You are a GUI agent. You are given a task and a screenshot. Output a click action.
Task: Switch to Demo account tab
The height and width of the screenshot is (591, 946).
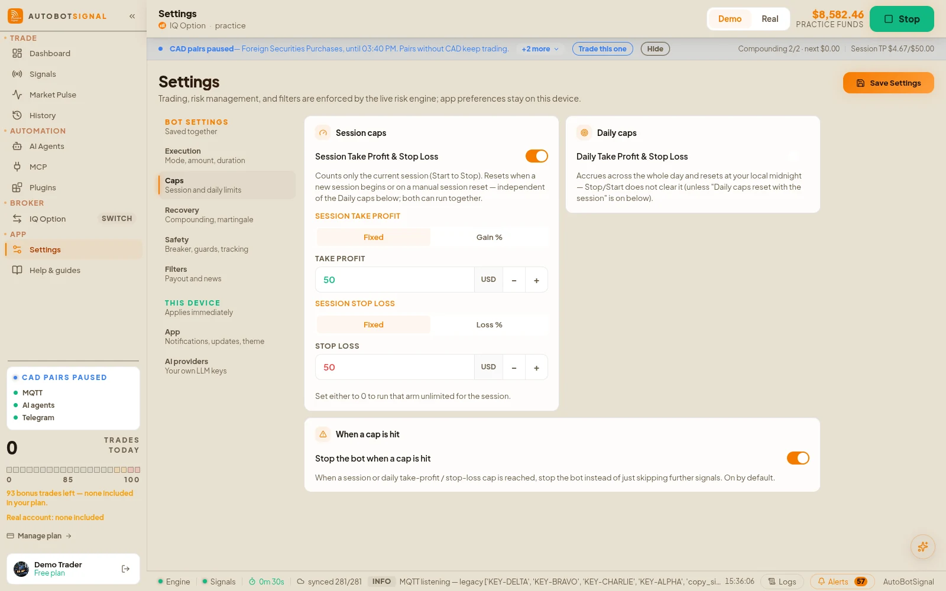coord(730,19)
